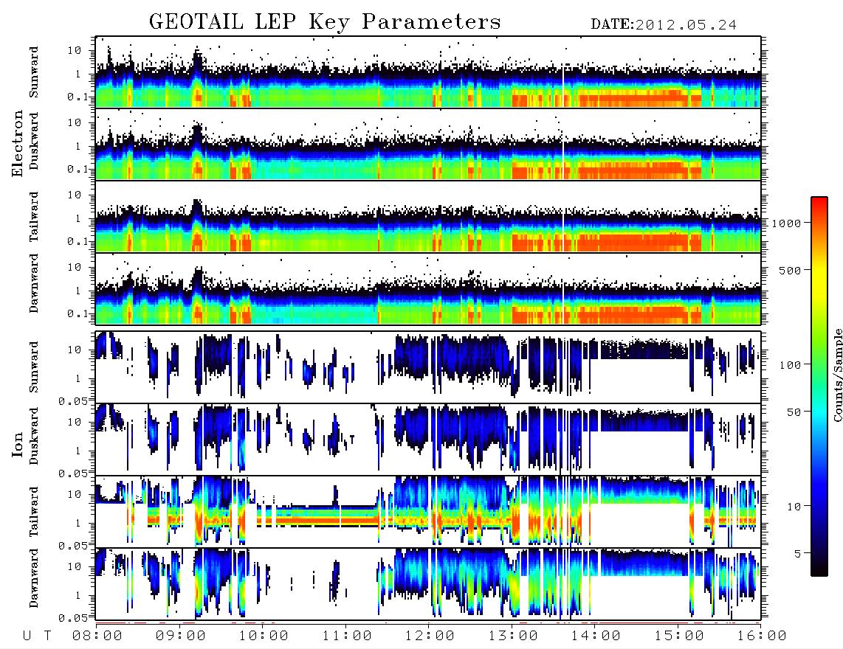Click the DATE:2012.05.24 label
This screenshot has width=843, height=649.
(664, 24)
